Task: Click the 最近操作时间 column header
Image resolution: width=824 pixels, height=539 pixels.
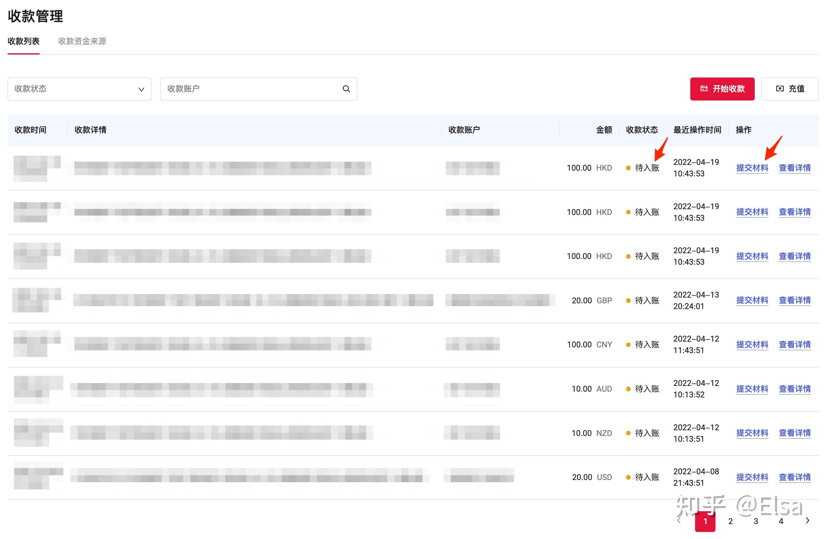Action: pos(697,130)
